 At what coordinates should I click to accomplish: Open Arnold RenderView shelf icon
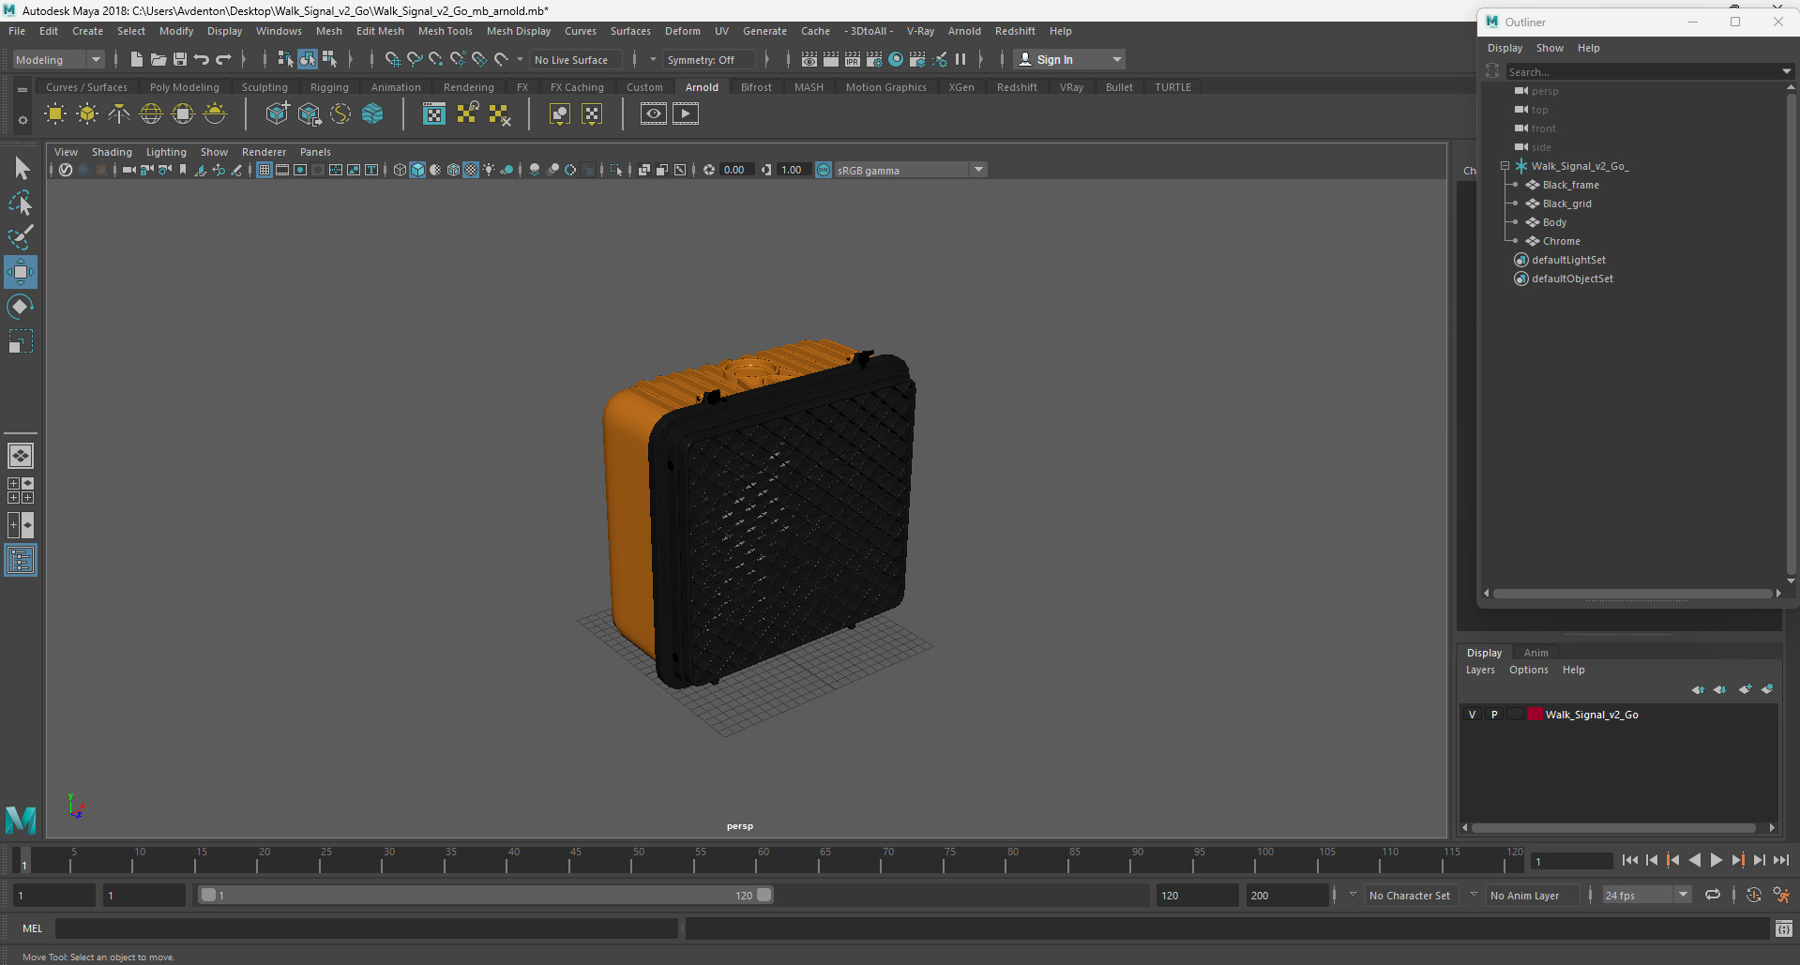coord(654,114)
